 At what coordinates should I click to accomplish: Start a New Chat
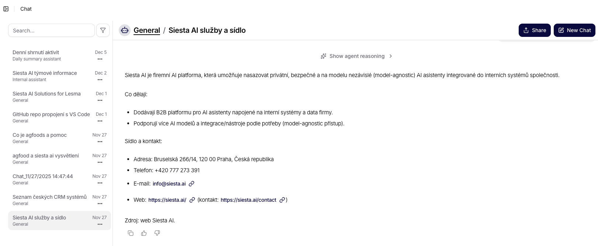click(x=574, y=30)
